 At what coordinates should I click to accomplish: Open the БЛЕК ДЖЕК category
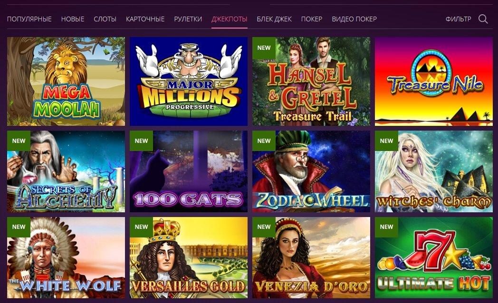click(x=274, y=19)
